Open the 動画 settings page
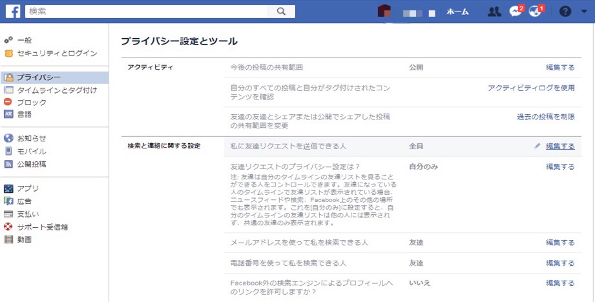The width and height of the screenshot is (595, 302). 25,239
